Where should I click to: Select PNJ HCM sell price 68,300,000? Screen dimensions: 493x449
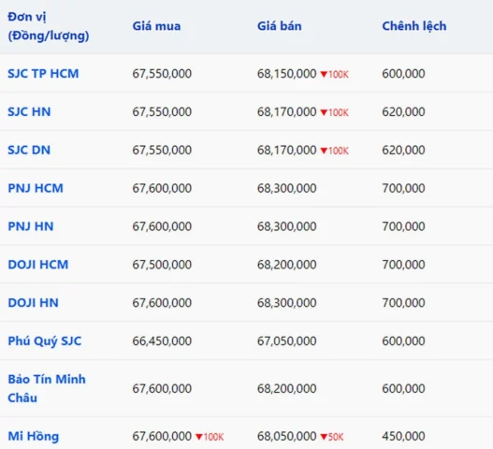pyautogui.click(x=287, y=188)
